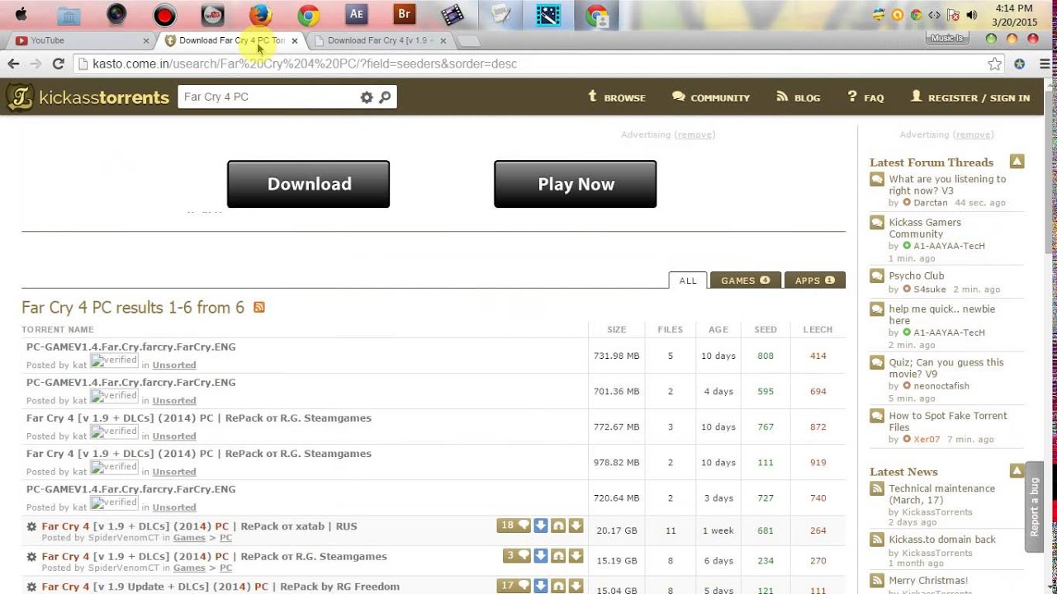The image size is (1057, 594).
Task: Open Far Cry 4 xatab RUS torrent link
Action: tap(199, 526)
